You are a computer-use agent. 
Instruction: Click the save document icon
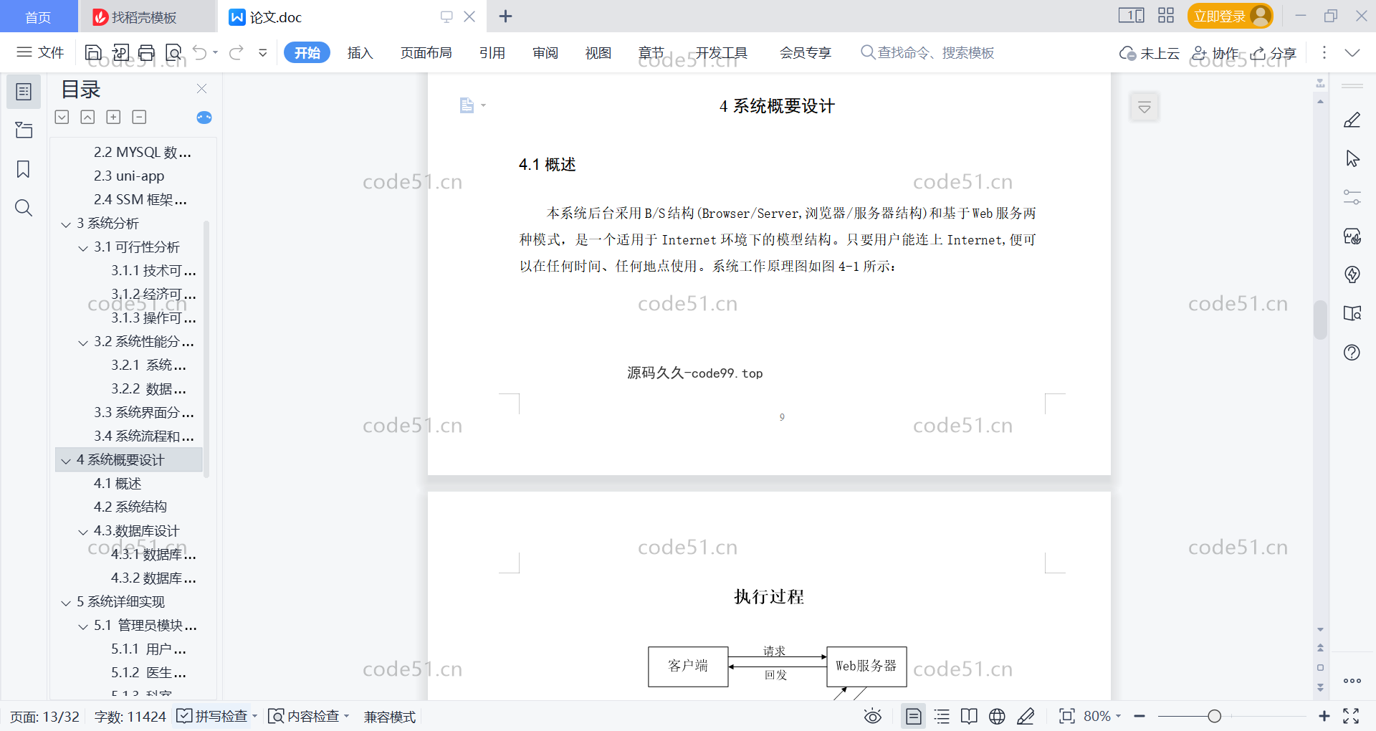(93, 52)
